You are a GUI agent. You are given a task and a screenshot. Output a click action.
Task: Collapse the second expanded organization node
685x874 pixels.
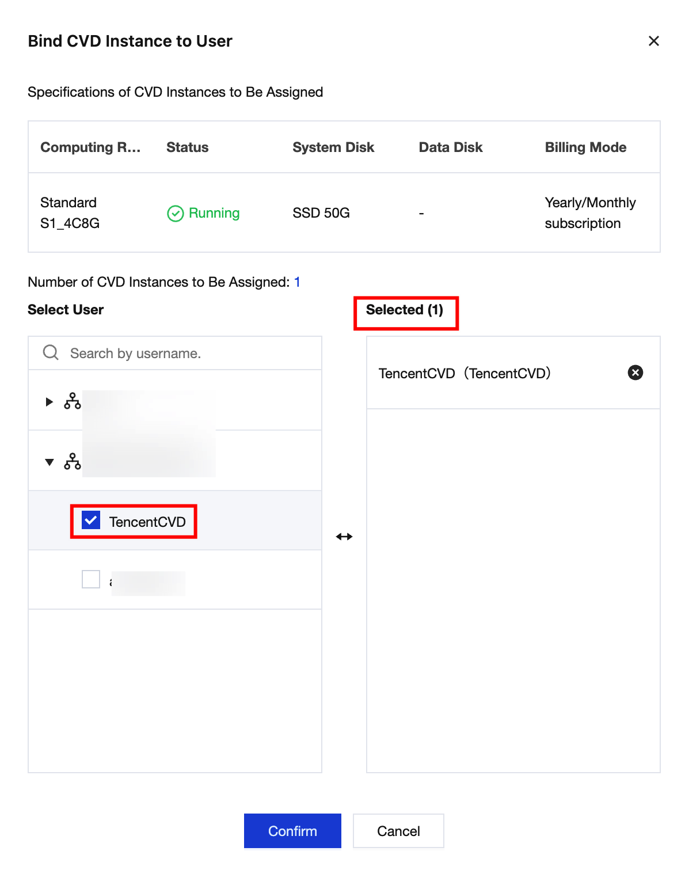point(50,462)
